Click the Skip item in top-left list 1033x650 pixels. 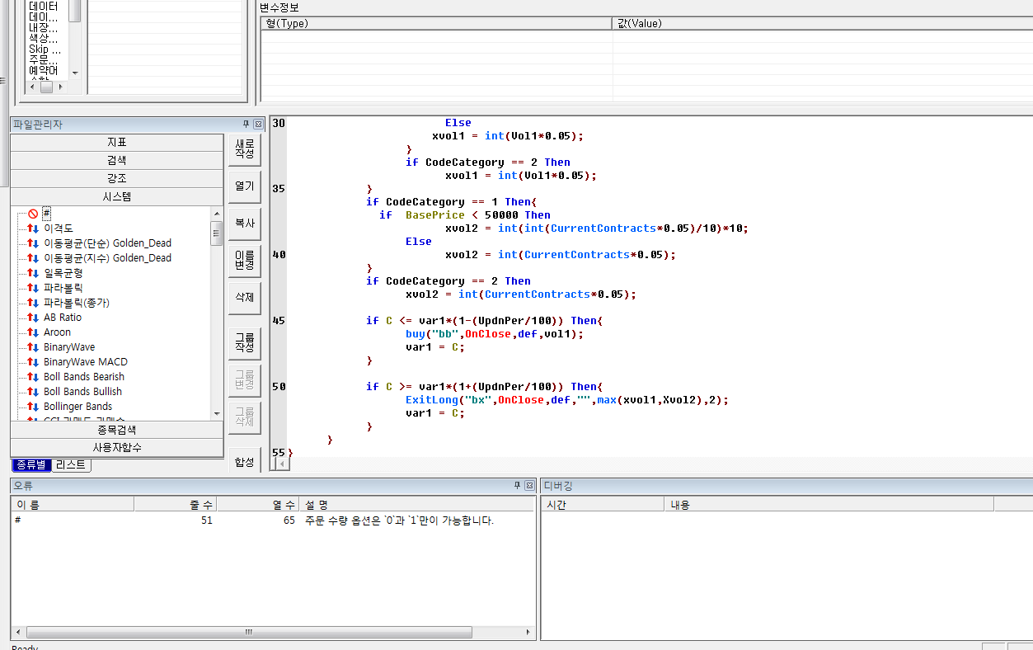tap(45, 49)
